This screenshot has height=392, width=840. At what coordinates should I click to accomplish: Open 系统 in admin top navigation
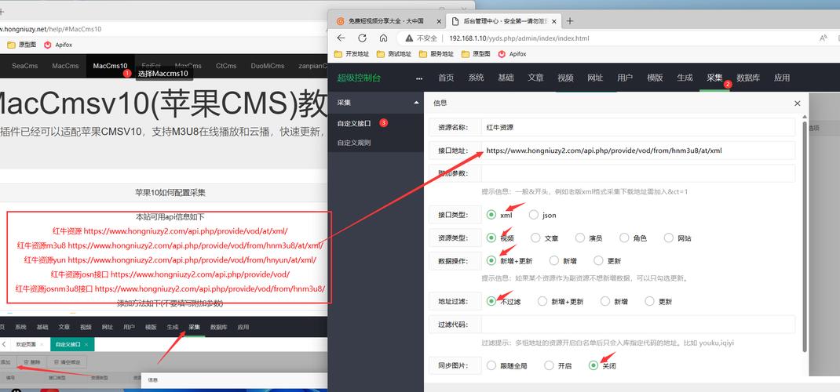coord(476,78)
